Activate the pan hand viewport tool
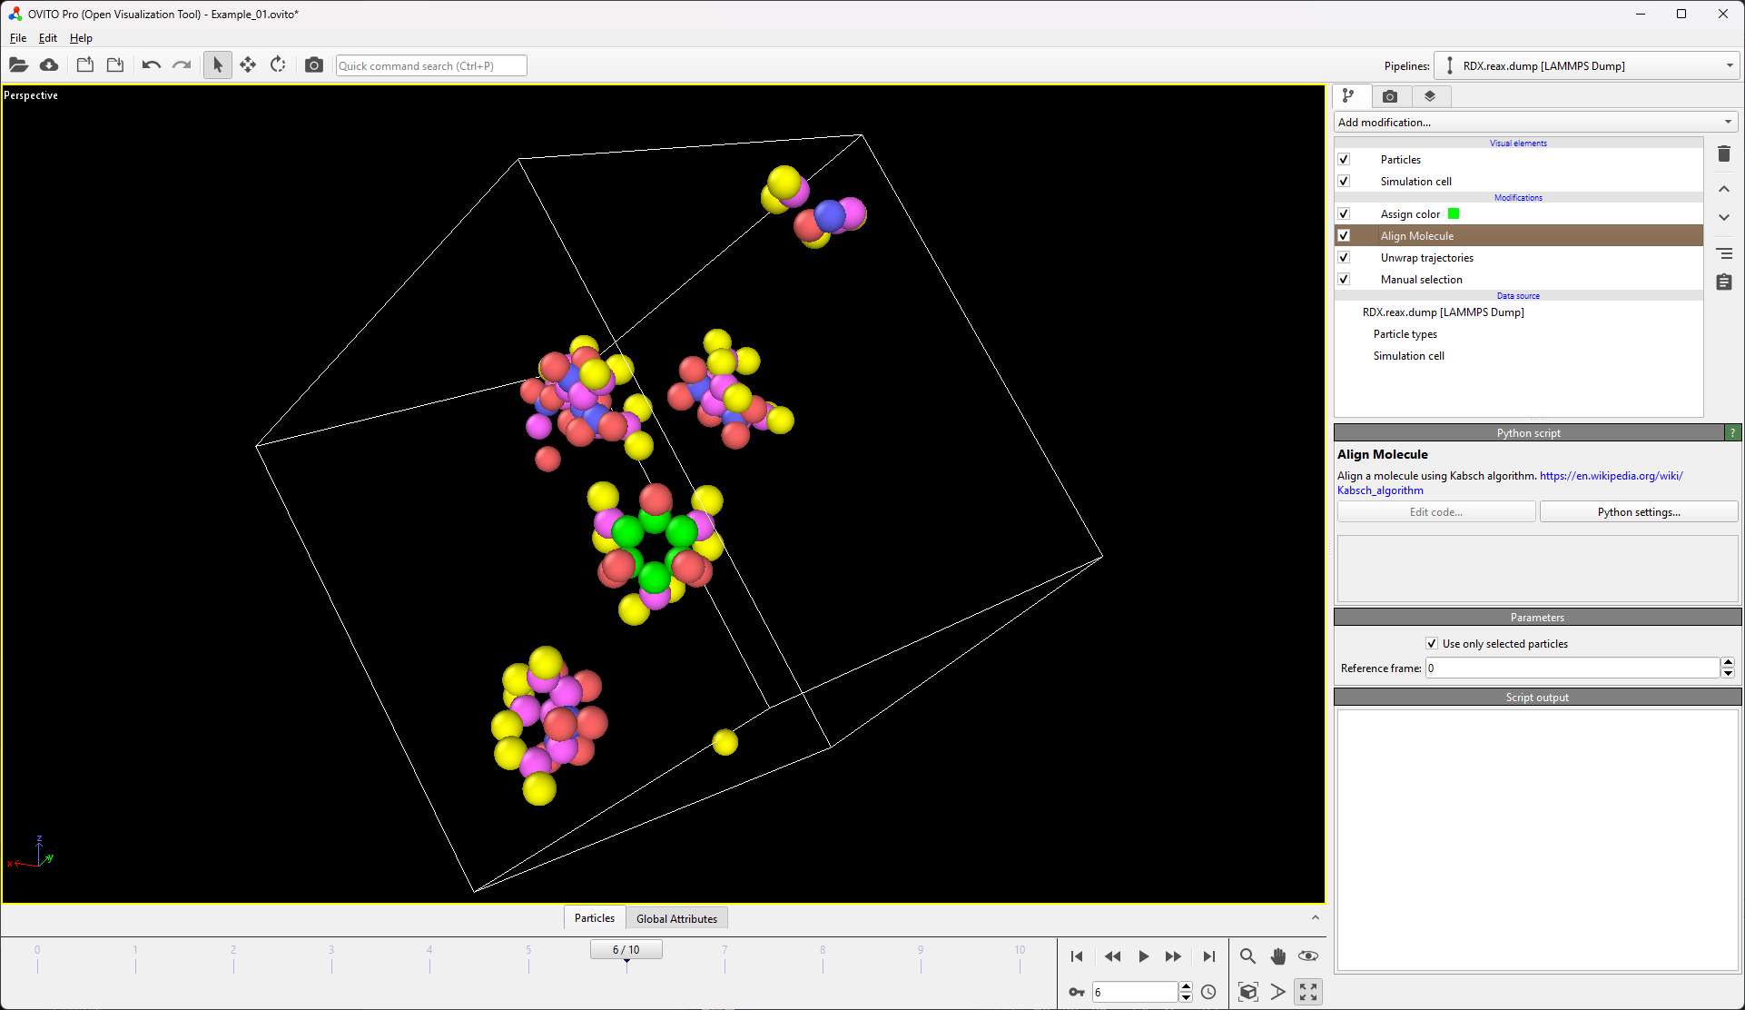1745x1010 pixels. coord(1277,956)
